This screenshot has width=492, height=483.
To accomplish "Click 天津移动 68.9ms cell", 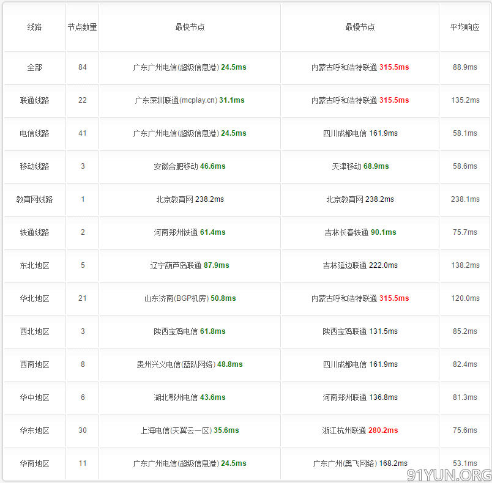I will pos(360,166).
